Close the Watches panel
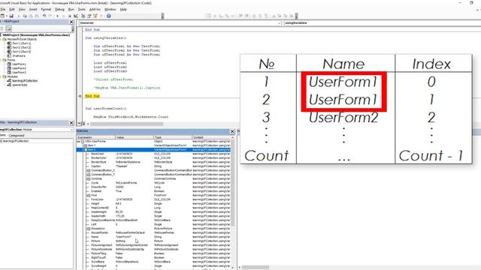481x270 pixels. pyautogui.click(x=232, y=131)
